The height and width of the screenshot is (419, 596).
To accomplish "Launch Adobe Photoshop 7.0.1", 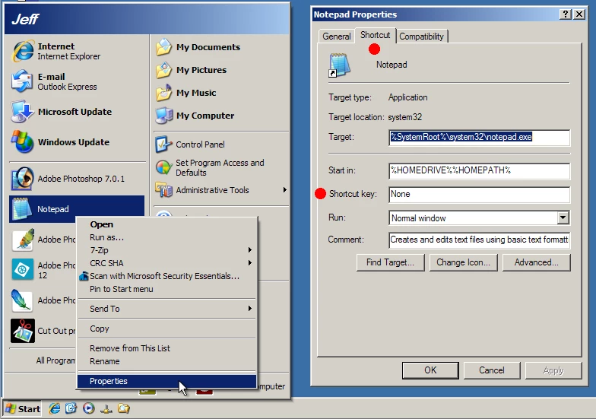I will (68, 179).
